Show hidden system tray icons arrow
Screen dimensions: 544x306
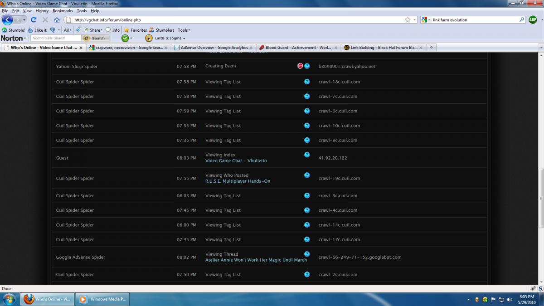click(x=468, y=300)
